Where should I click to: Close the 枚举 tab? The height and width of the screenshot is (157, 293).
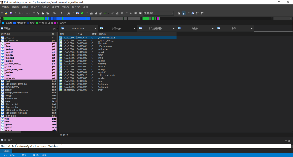click(251, 28)
